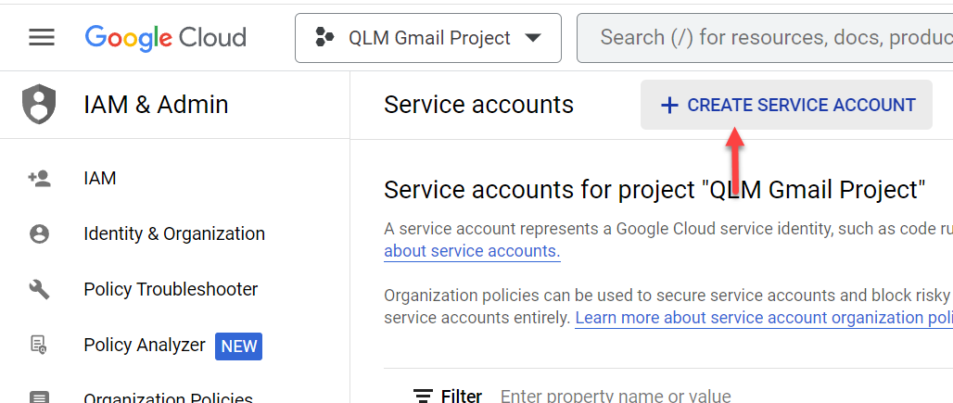Click the Policy Troubleshooter wrench icon
The width and height of the screenshot is (953, 403).
[40, 289]
